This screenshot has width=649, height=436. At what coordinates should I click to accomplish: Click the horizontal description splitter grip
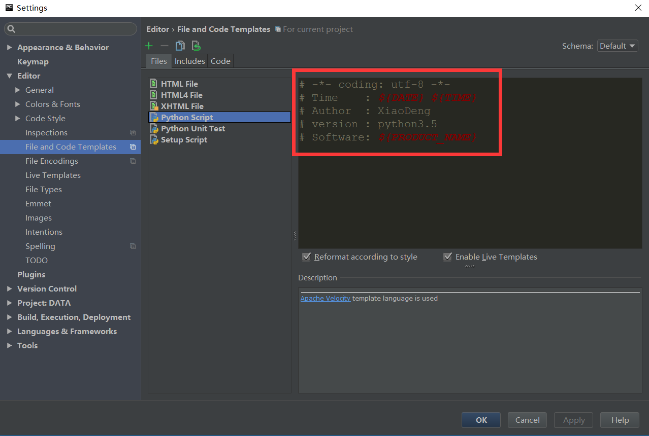click(x=470, y=266)
